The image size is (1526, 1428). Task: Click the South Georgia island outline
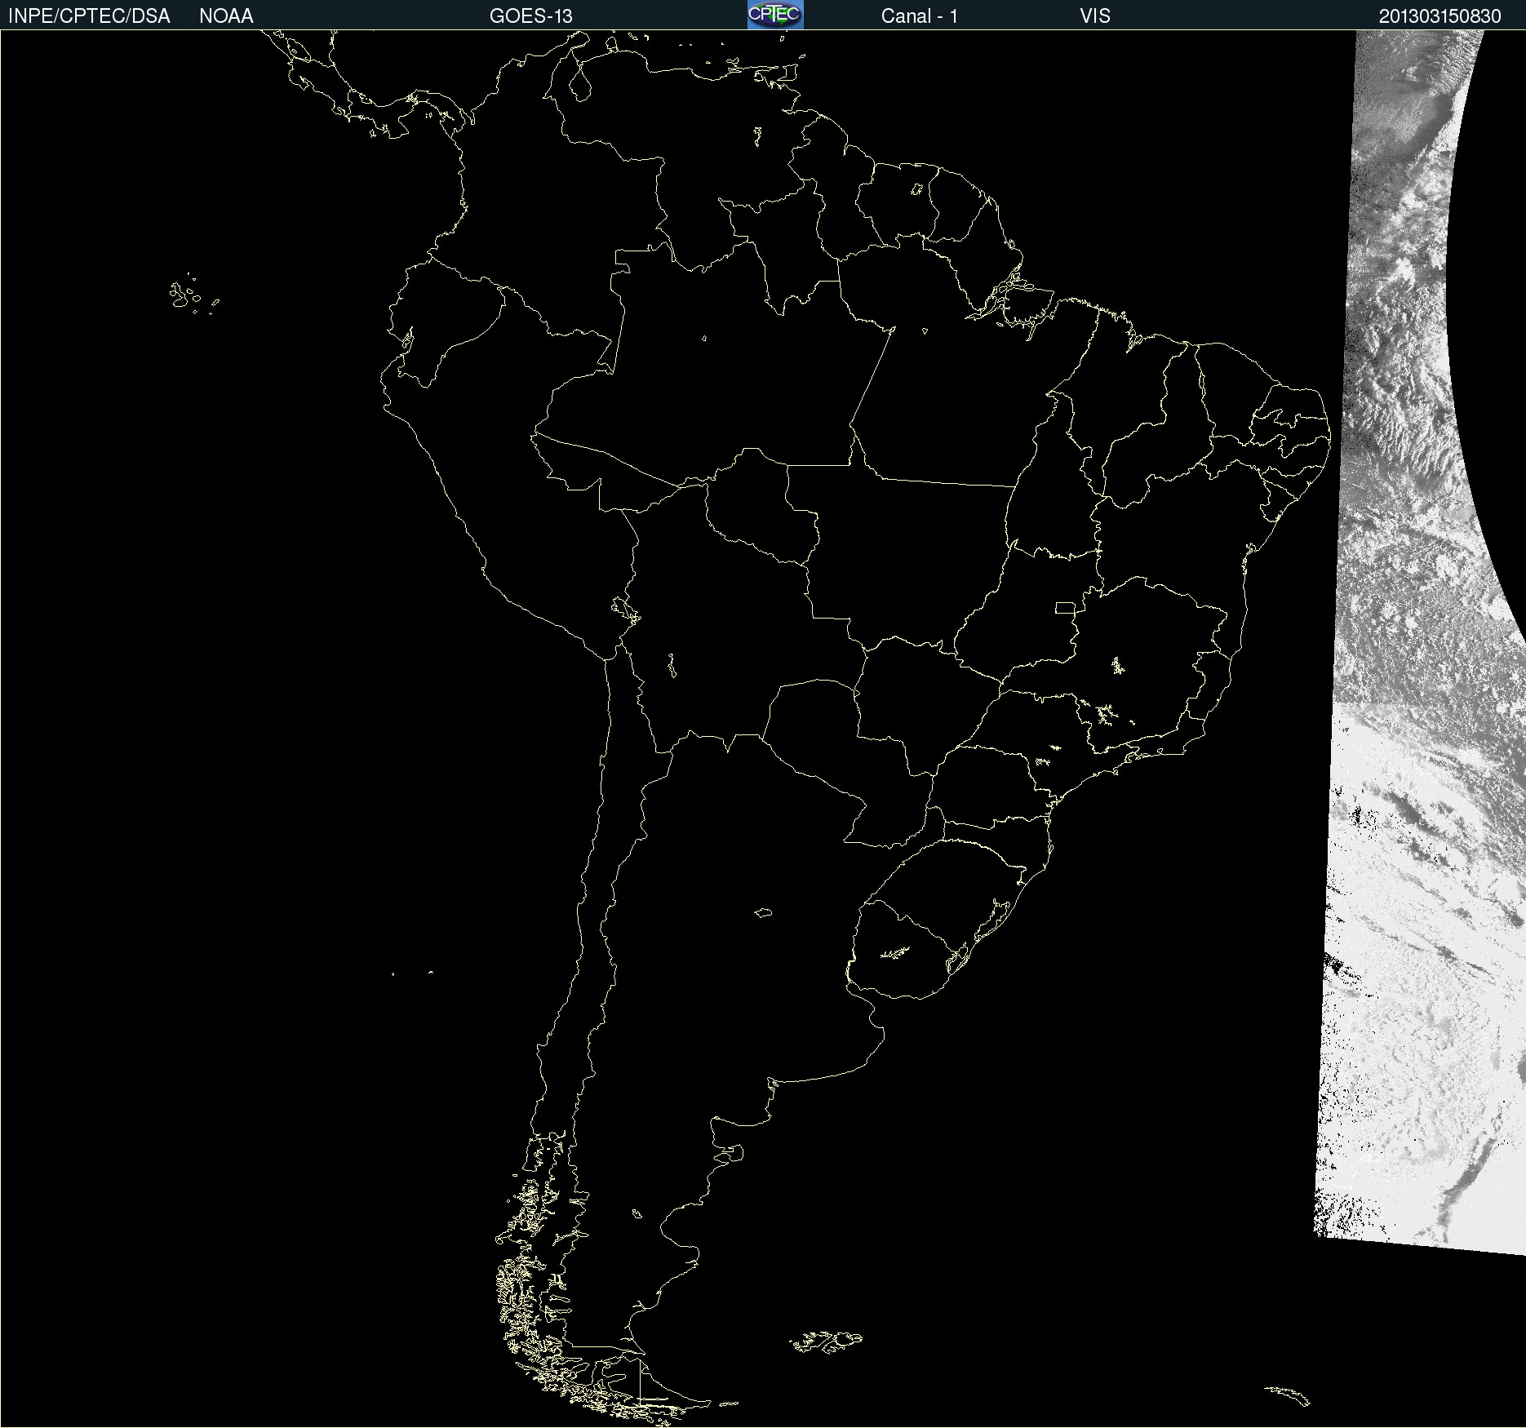coord(1288,1395)
